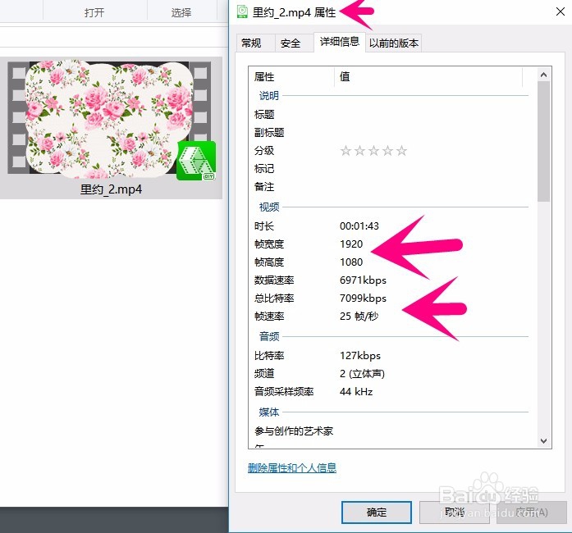Open the 以前的版本 tab

[394, 43]
